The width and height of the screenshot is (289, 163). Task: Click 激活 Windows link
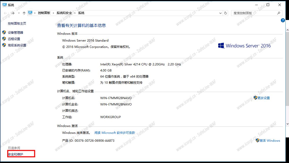coord(270,140)
